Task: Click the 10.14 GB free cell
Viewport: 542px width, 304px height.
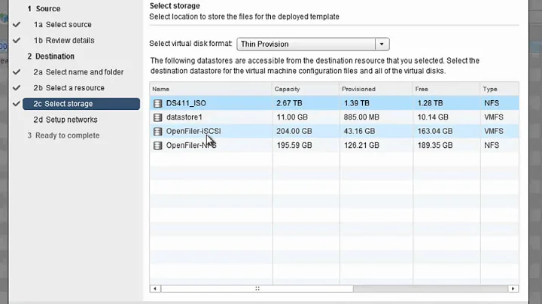Action: click(x=433, y=117)
